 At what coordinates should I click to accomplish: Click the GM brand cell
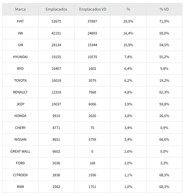pyautogui.click(x=20, y=45)
